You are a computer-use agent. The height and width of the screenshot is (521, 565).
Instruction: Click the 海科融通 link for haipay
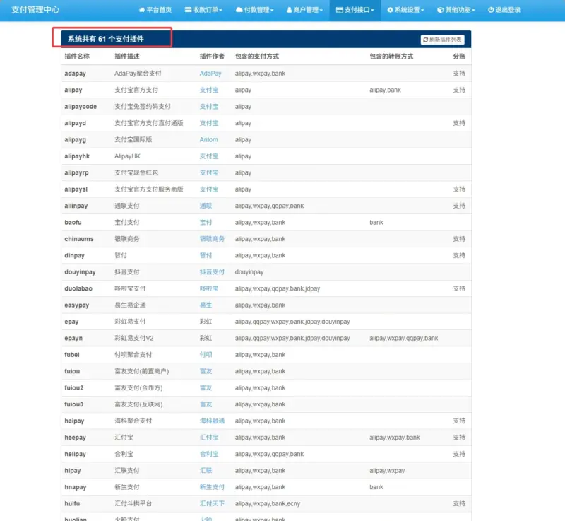(x=210, y=421)
